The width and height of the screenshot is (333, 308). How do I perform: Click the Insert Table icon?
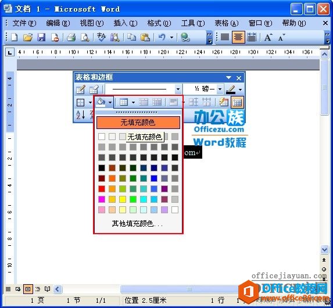pyautogui.click(x=124, y=102)
